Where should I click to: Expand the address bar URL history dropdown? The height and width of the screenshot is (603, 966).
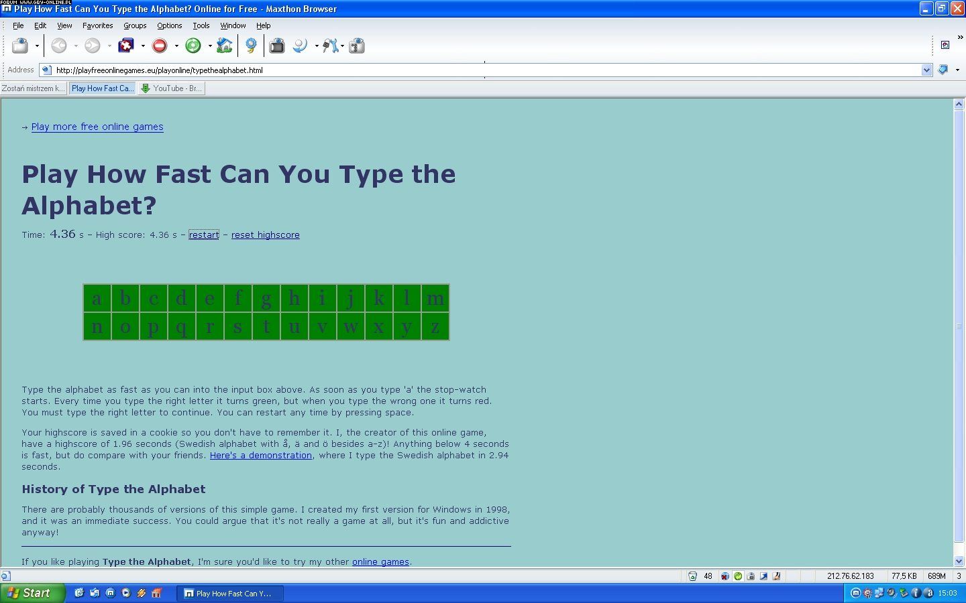point(926,70)
